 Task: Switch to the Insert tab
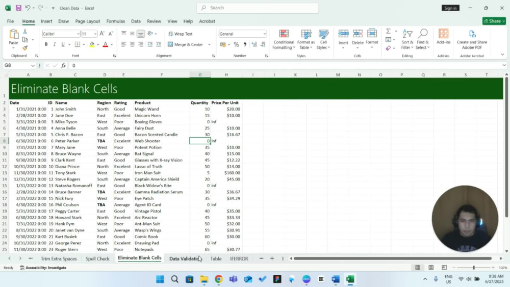[46, 21]
